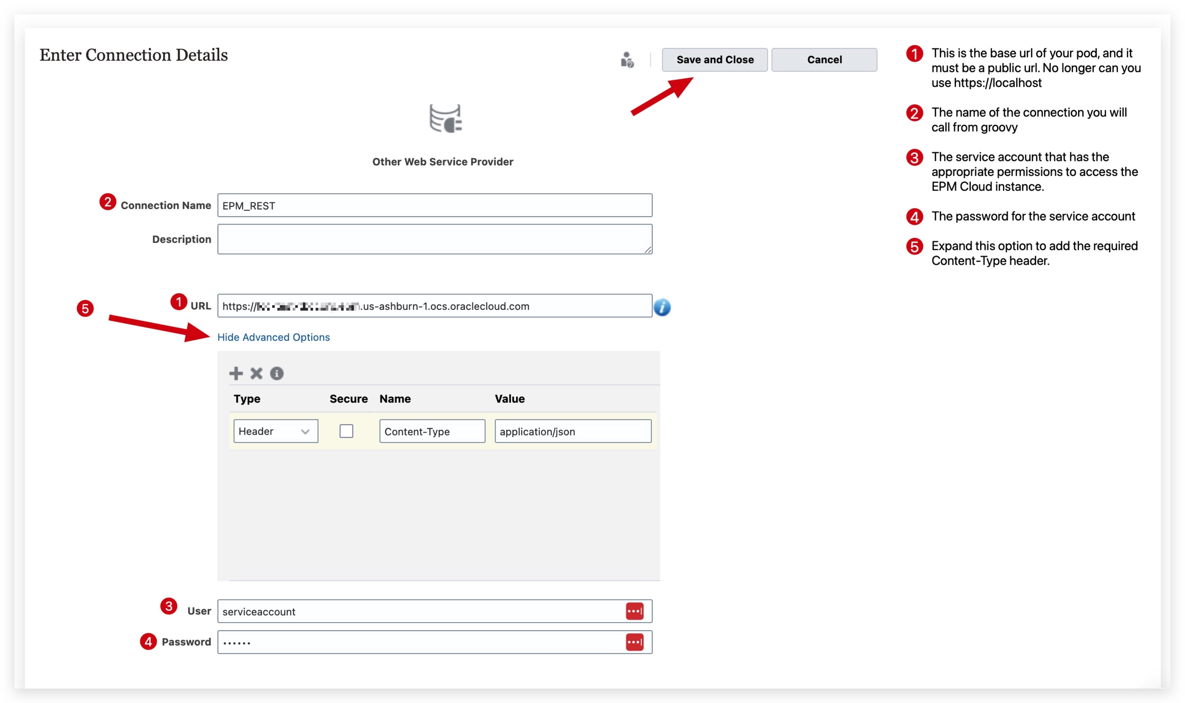Click the user assistance icon beside Save
The width and height of the screenshot is (1185, 703).
pos(627,60)
